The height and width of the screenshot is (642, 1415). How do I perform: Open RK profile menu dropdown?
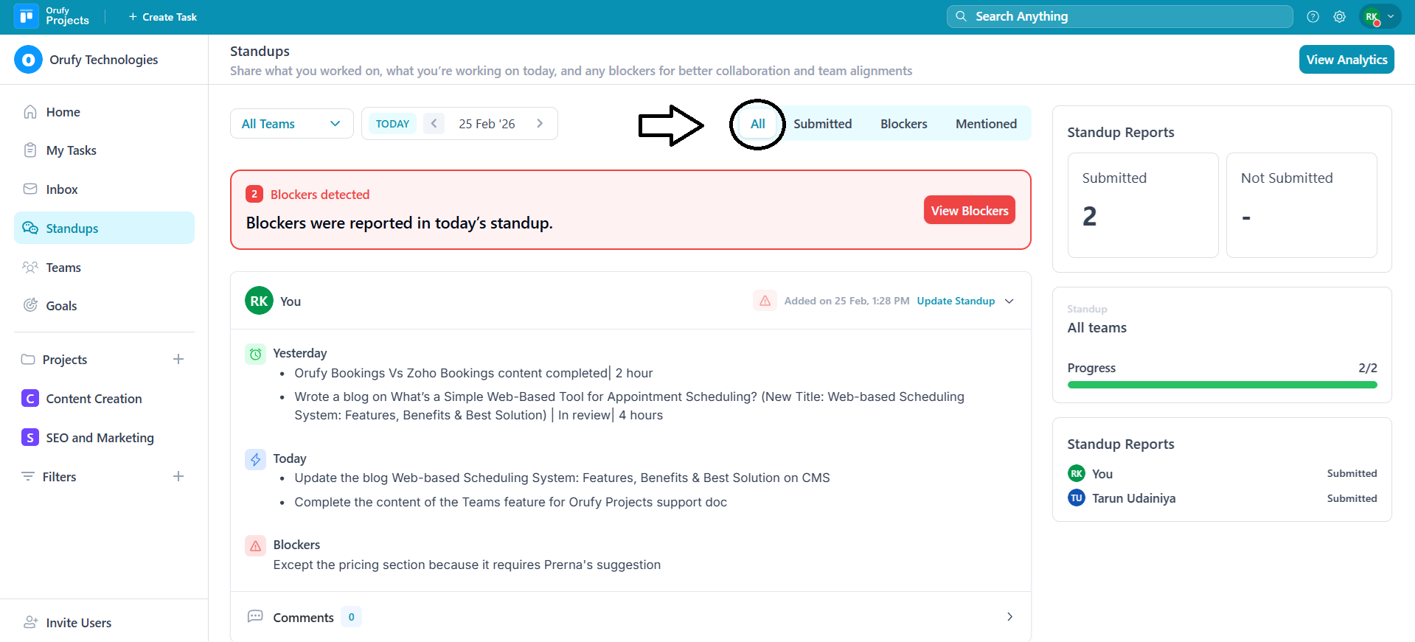click(x=1380, y=16)
